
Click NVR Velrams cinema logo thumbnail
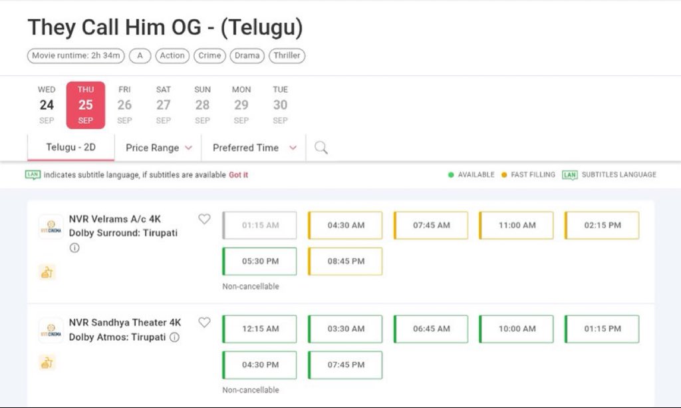(51, 226)
